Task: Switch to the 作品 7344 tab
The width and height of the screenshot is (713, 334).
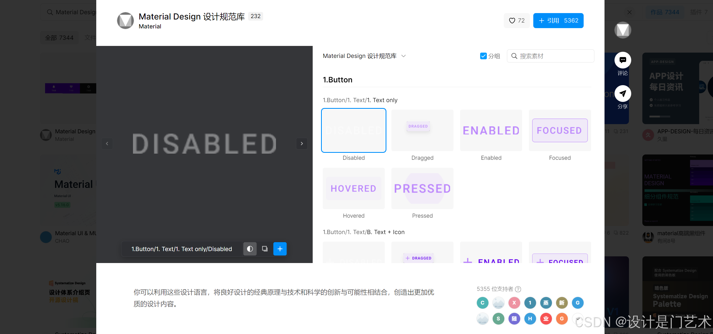Action: click(665, 12)
